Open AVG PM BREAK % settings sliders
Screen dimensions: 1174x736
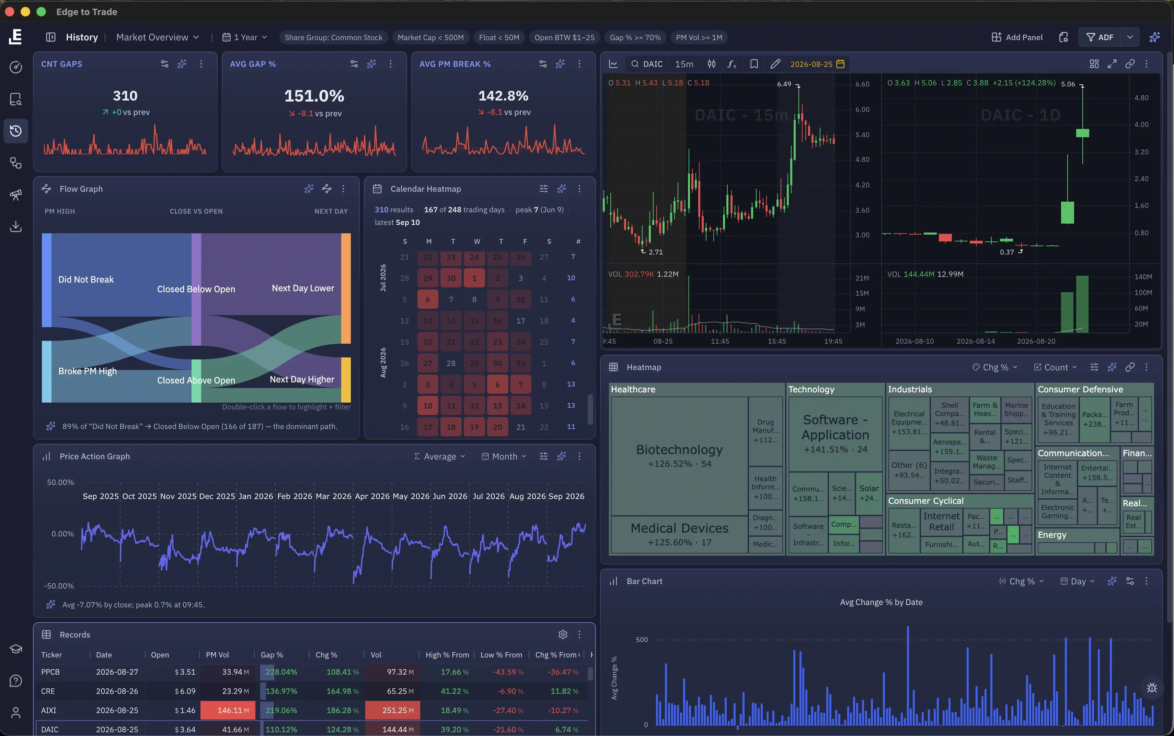click(543, 64)
